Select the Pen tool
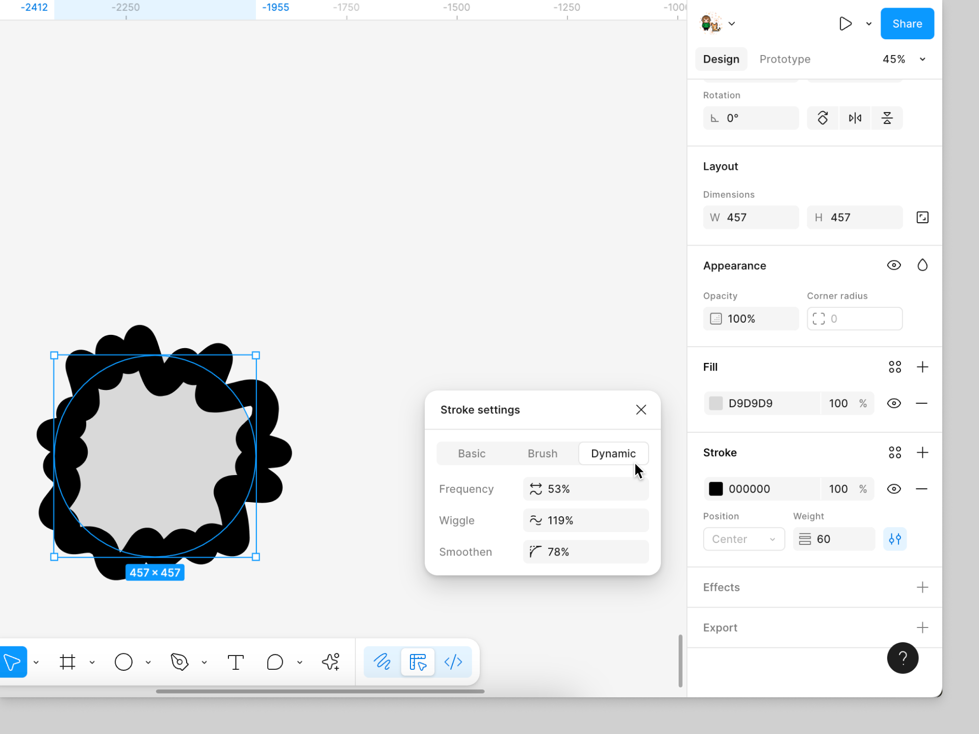The width and height of the screenshot is (979, 734). [x=179, y=662]
